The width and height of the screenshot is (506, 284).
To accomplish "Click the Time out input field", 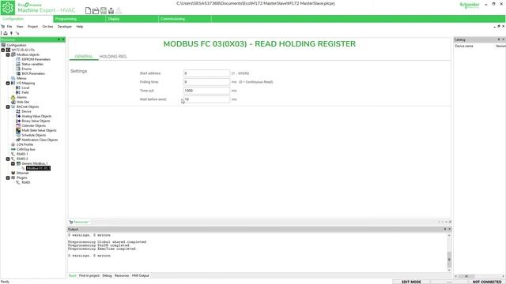I will pos(206,91).
